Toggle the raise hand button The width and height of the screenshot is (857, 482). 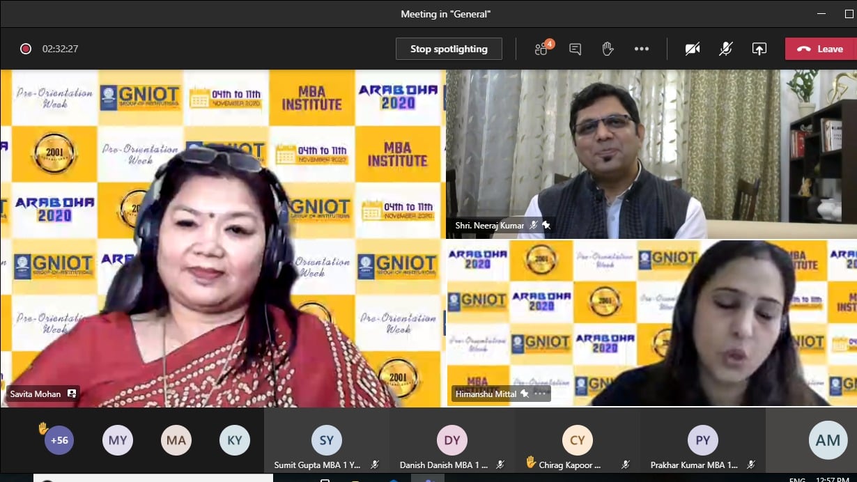click(608, 49)
